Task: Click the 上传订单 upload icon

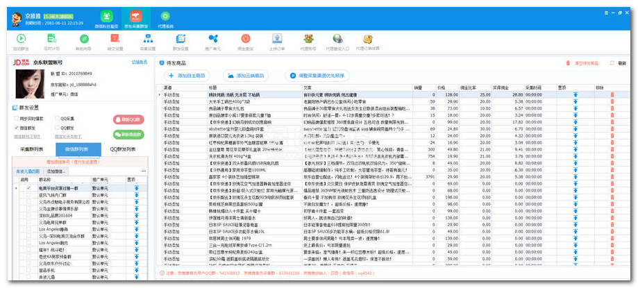Action: tap(276, 39)
